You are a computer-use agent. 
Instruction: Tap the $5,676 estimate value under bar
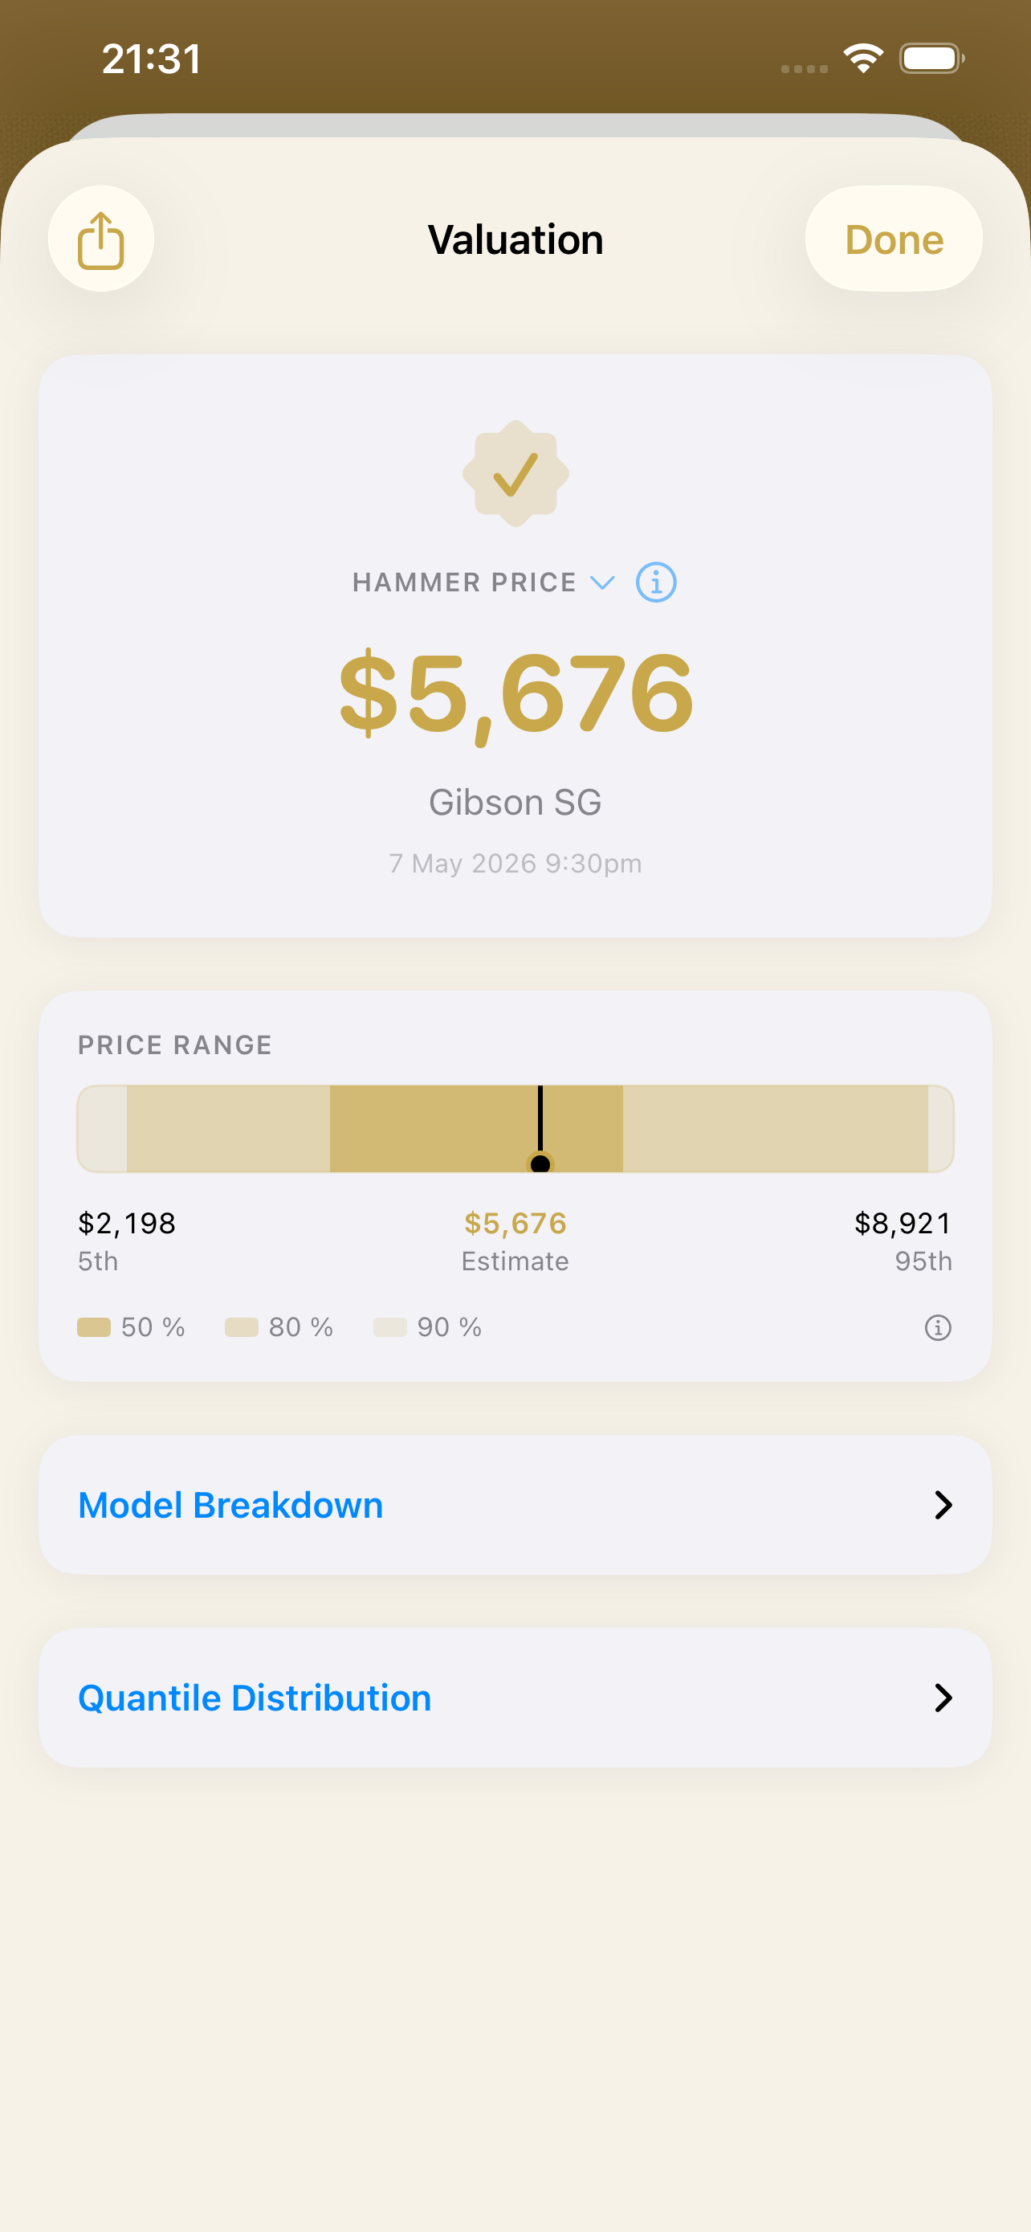point(515,1224)
